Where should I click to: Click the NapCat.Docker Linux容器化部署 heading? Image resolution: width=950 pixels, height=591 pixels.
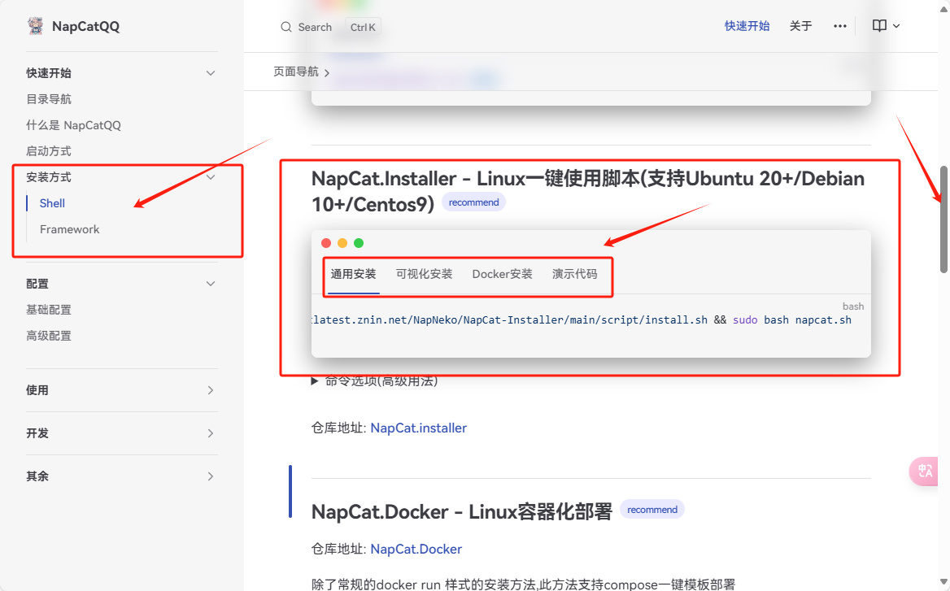[x=462, y=511]
